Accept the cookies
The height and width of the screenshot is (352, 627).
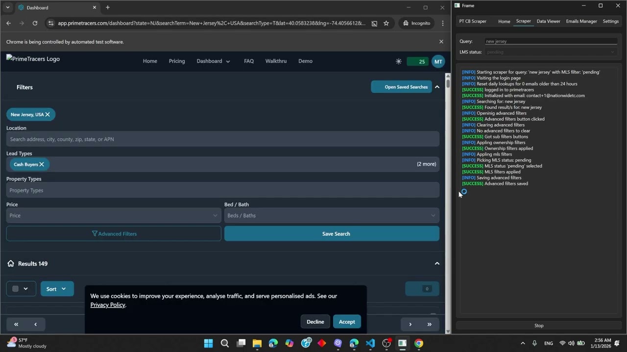click(347, 322)
